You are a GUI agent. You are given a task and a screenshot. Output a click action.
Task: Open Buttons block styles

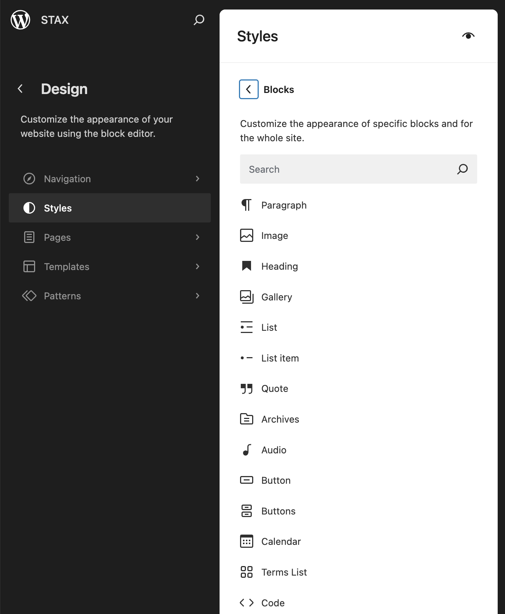[359, 511]
